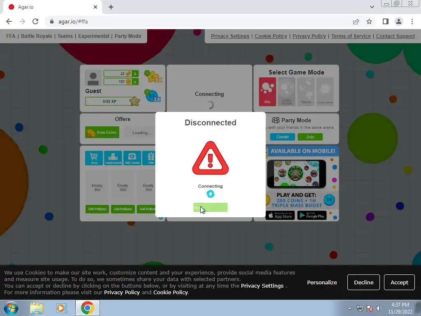Select the Agar.io browser tab
This screenshot has width=421, height=316.
[52, 7]
